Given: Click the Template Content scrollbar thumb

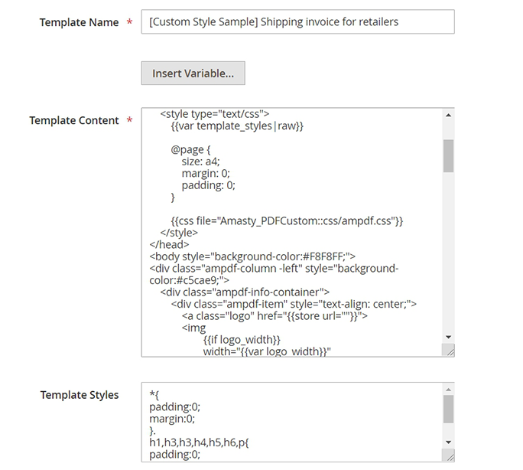Looking at the screenshot, I should pos(448,155).
